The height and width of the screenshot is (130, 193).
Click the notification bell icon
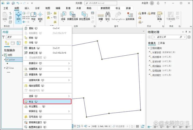(x=158, y=3)
